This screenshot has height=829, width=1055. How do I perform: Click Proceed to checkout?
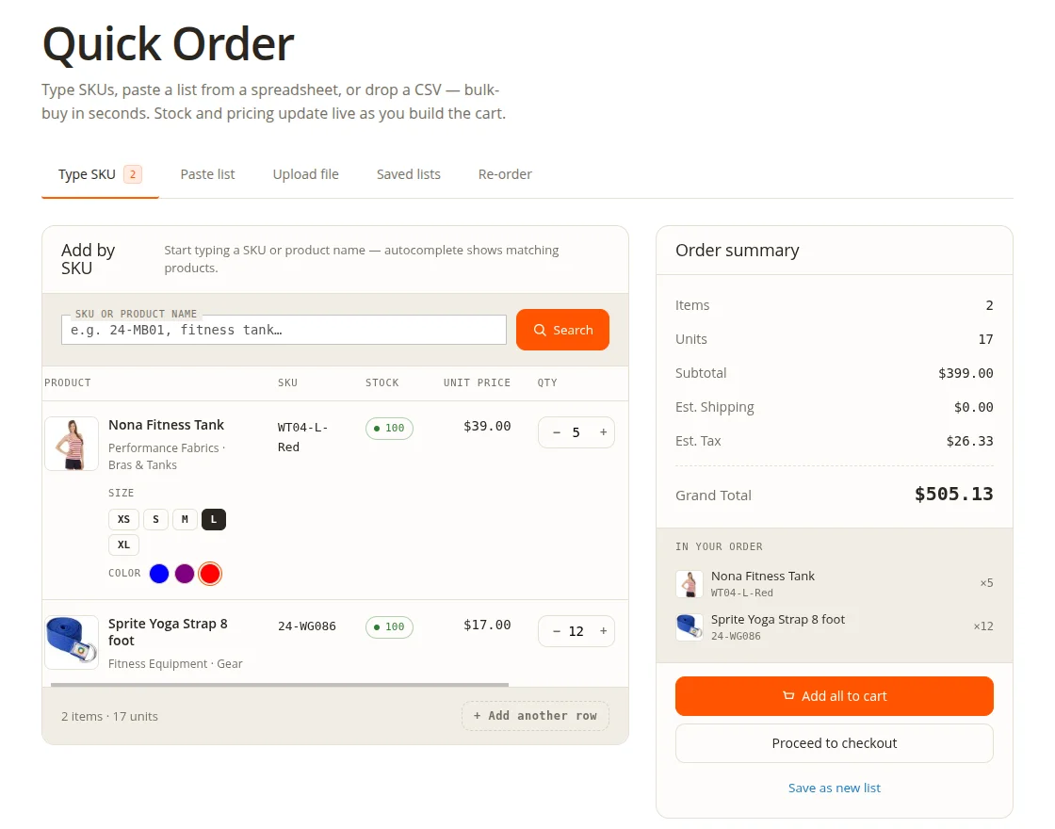coord(835,743)
